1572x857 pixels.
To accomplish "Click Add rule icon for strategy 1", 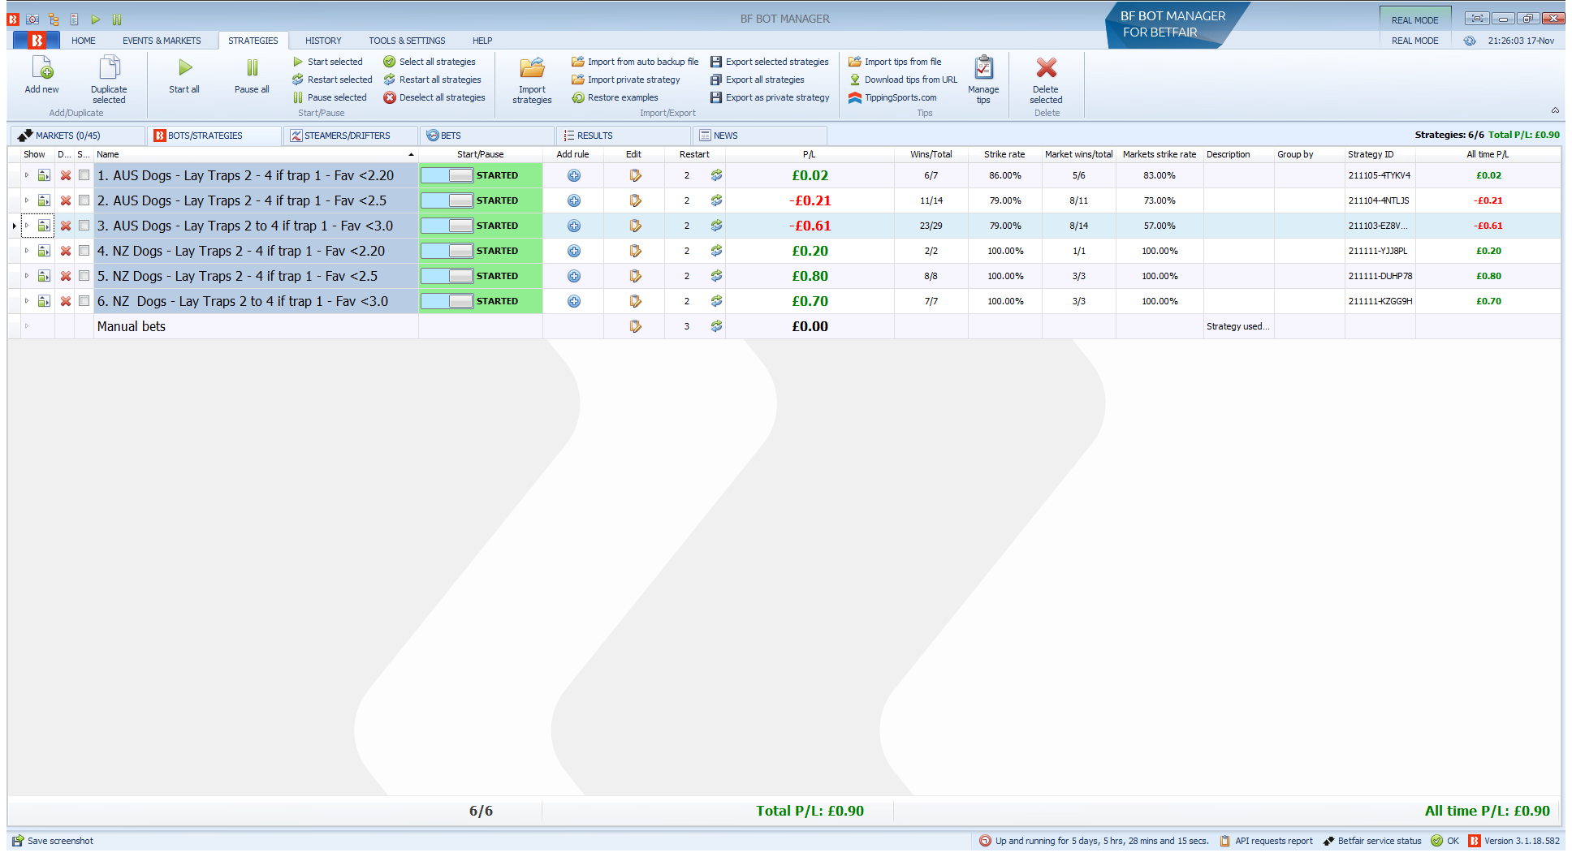I will coord(574,175).
